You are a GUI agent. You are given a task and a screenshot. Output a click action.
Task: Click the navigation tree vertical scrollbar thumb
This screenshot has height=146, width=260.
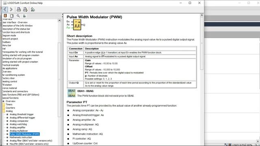[x=59, y=79]
